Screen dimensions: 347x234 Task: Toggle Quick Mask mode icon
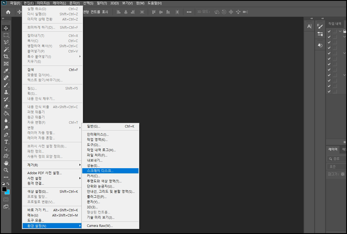[x=6, y=200]
